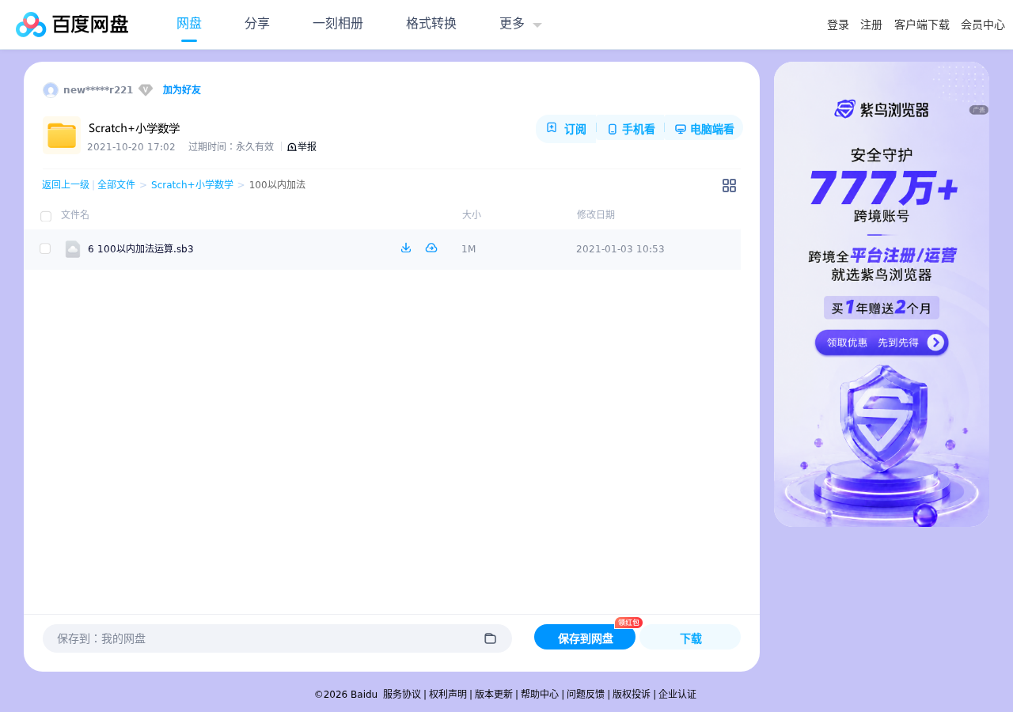Click 领取优惠 先到先得 ad button
The image size is (1013, 712).
tap(882, 343)
